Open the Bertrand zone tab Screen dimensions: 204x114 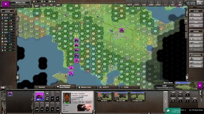(x=44, y=87)
